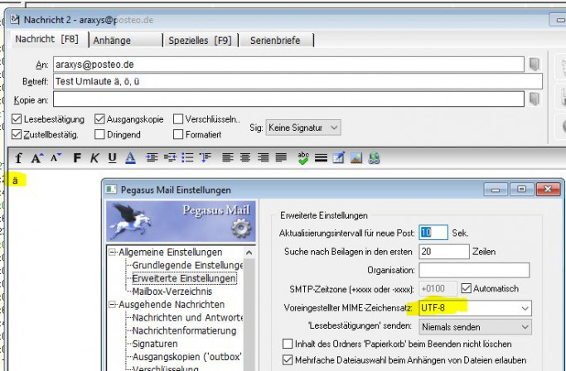
Task: Insert a picture using the image icon
Action: tap(356, 157)
